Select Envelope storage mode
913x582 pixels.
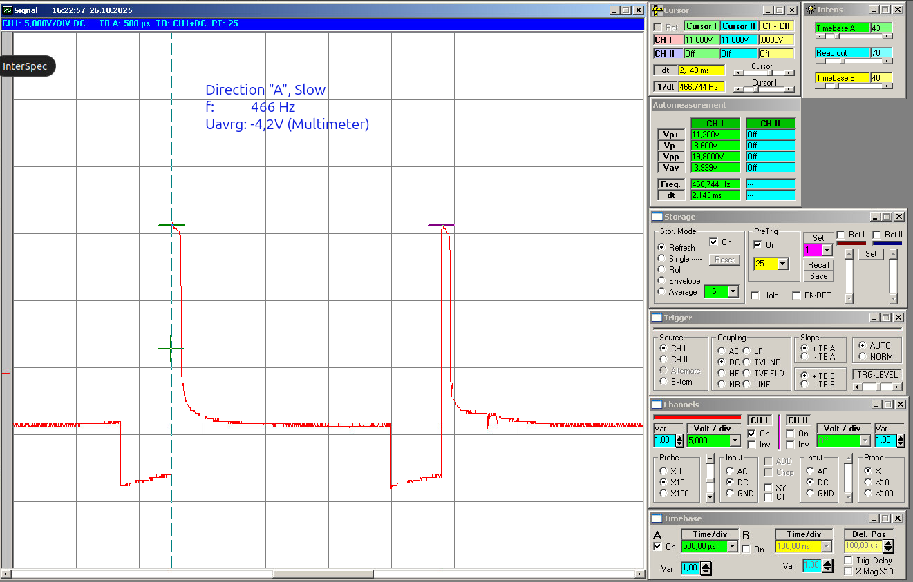[x=661, y=281]
